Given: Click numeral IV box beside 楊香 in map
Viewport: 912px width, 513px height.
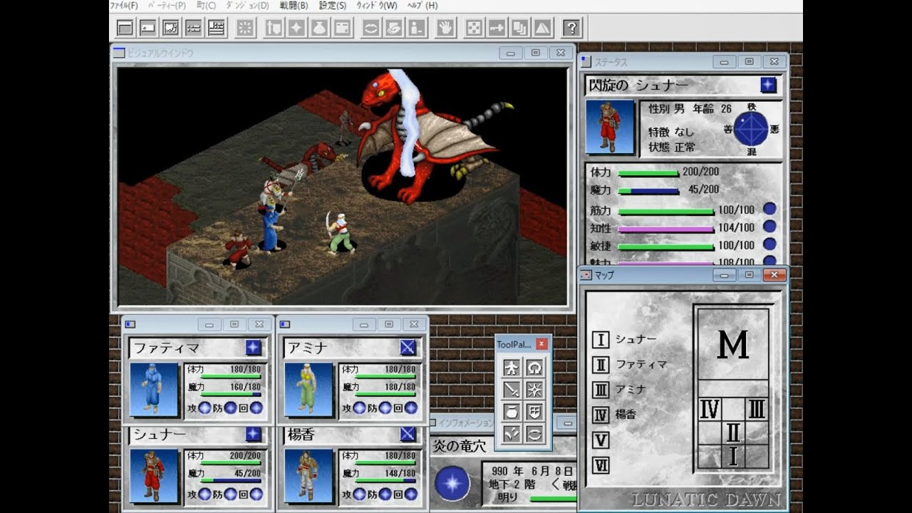Looking at the screenshot, I should pos(601,415).
